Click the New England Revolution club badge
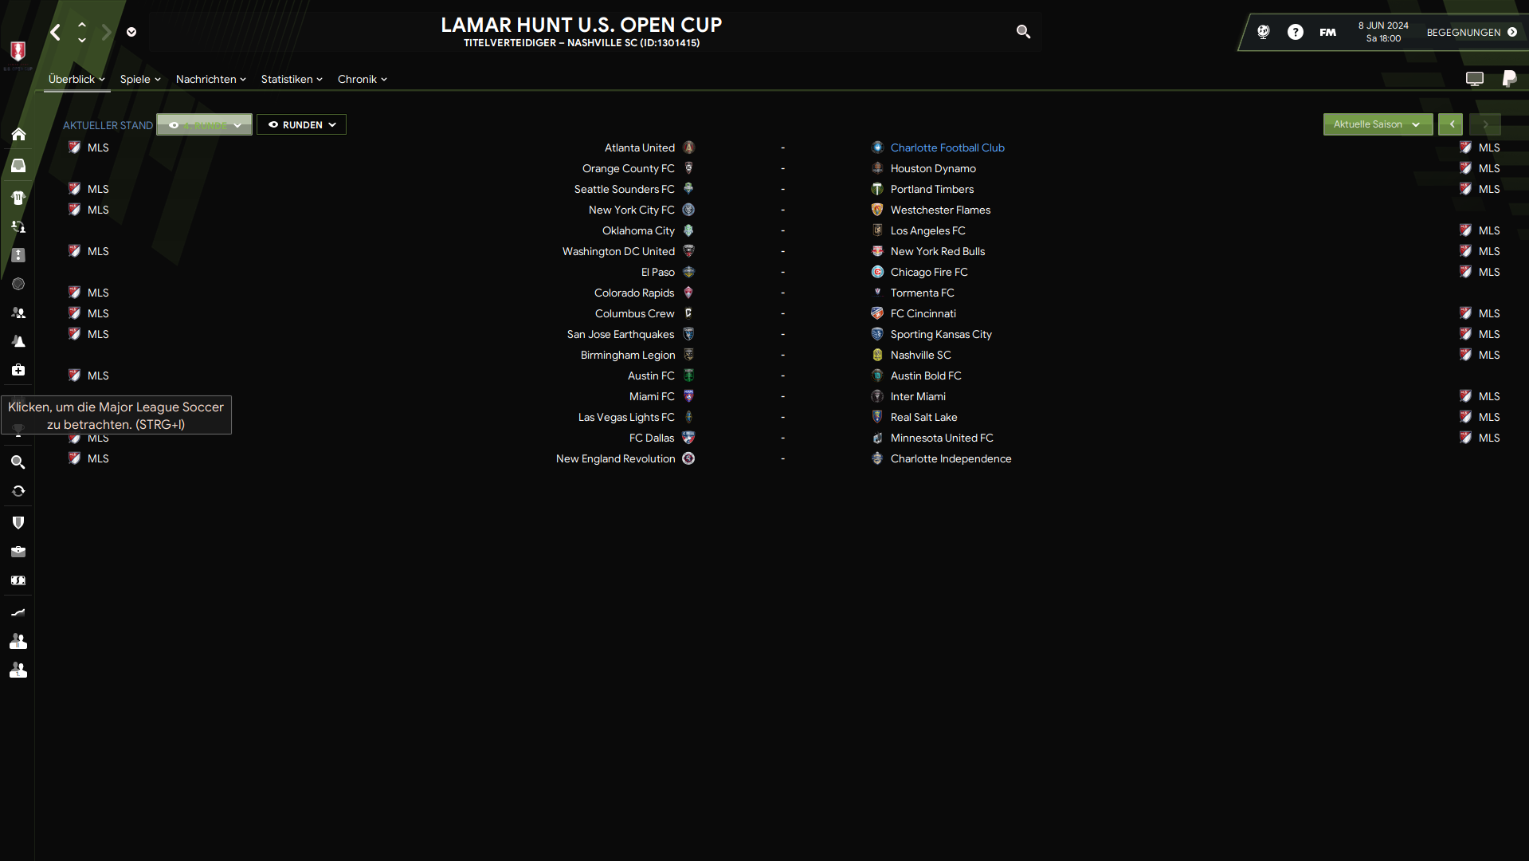Screen dimensions: 1529x861 click(689, 458)
